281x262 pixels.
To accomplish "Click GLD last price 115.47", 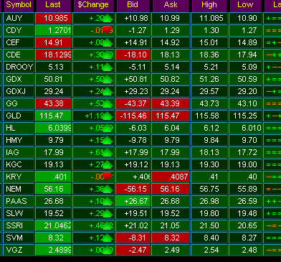I will click(x=53, y=116).
